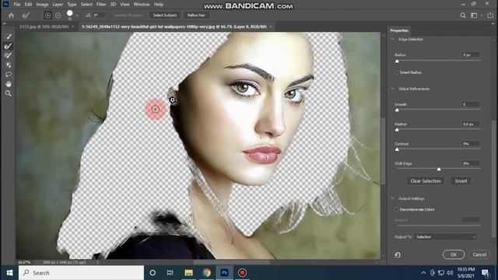Click the Contrast slider handle

397,149
